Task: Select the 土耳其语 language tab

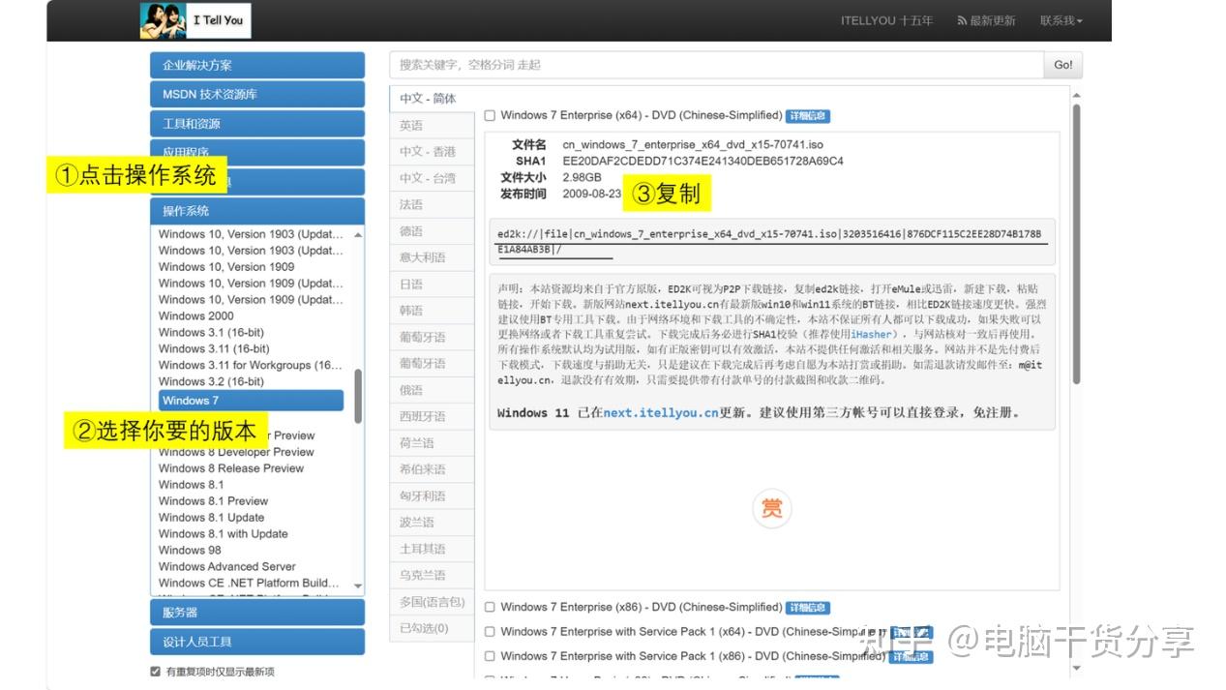Action: point(432,549)
